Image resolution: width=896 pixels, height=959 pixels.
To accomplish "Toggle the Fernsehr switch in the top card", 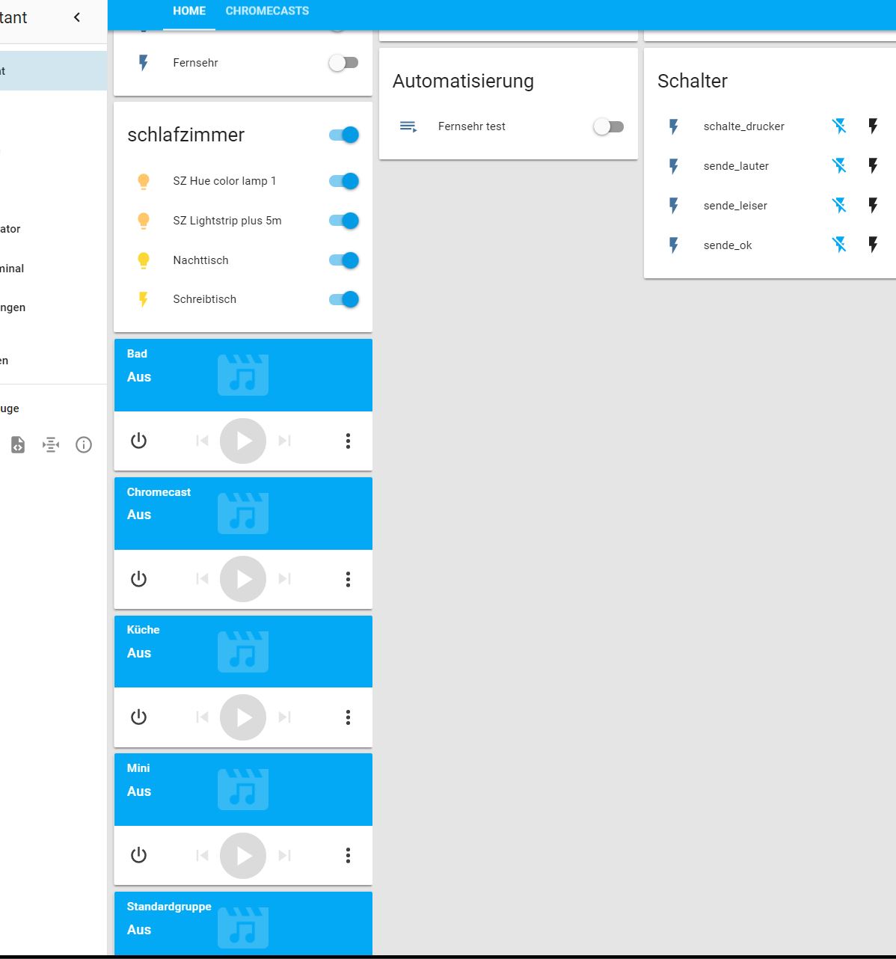I will 344,63.
